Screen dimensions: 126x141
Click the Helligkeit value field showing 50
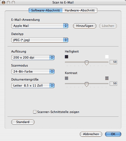click(x=113, y=62)
